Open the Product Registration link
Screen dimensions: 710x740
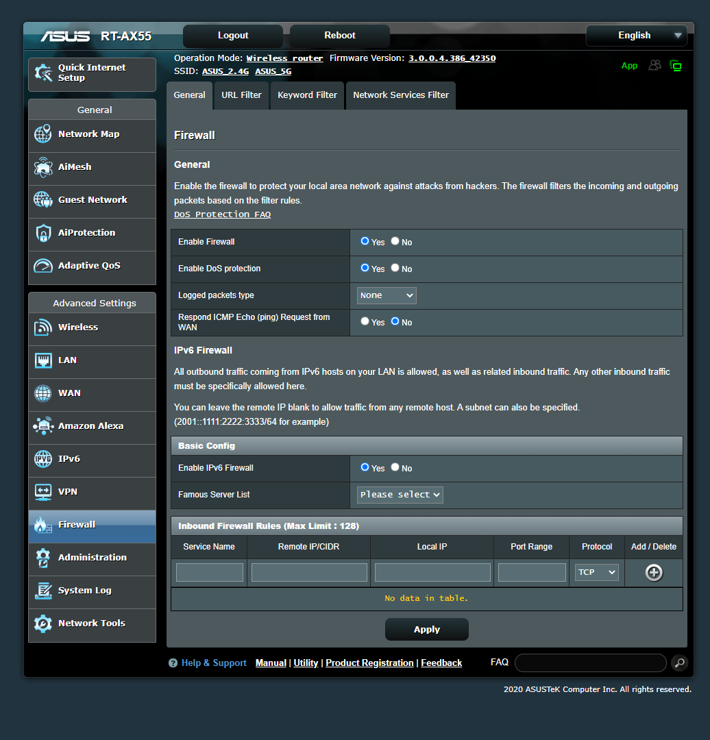click(369, 663)
